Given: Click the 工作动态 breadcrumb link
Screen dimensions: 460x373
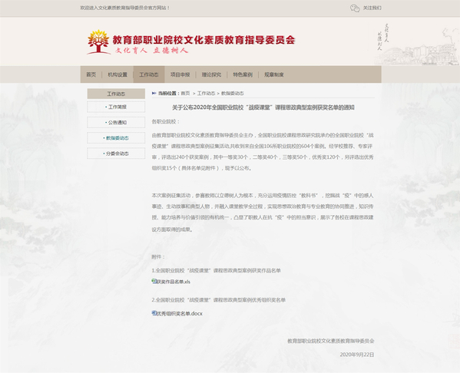Looking at the screenshot, I should tap(206, 94).
